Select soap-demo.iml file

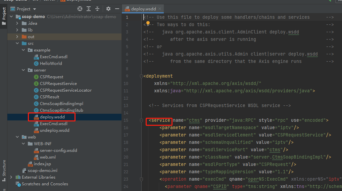[43, 171]
